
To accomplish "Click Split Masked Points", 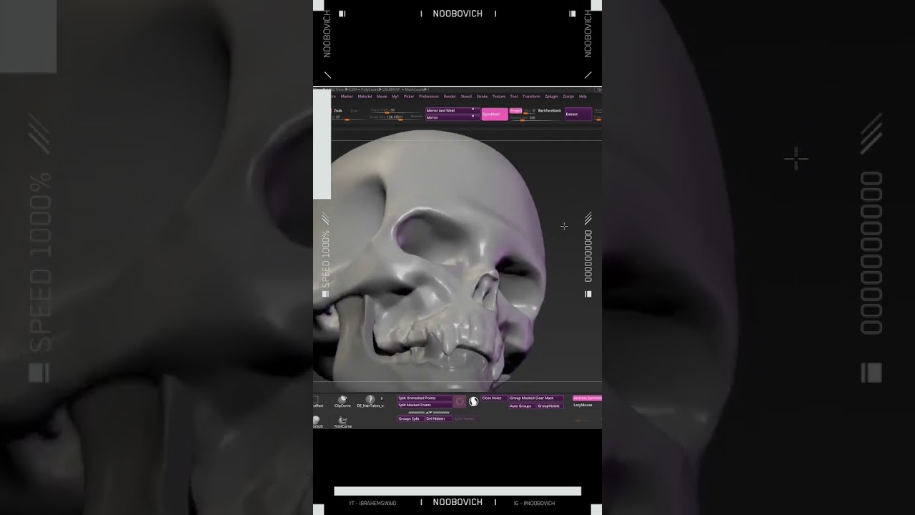I will (x=425, y=405).
